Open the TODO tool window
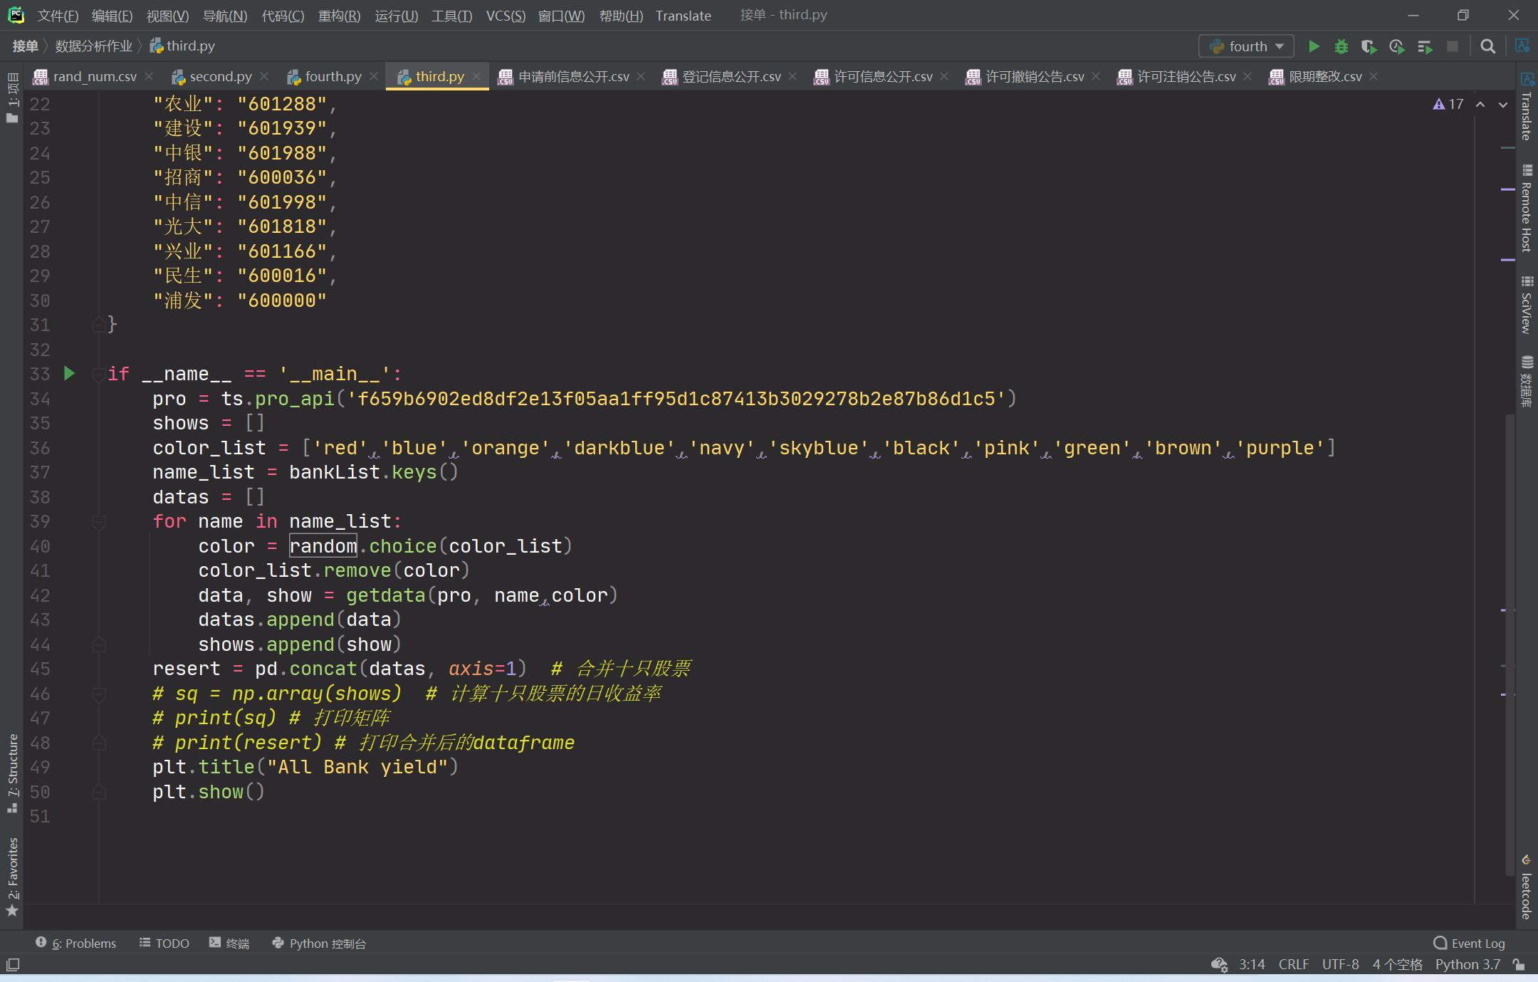The width and height of the screenshot is (1538, 982). coord(164,943)
